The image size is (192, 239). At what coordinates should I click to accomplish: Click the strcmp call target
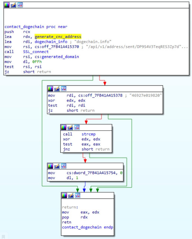tap(89, 134)
